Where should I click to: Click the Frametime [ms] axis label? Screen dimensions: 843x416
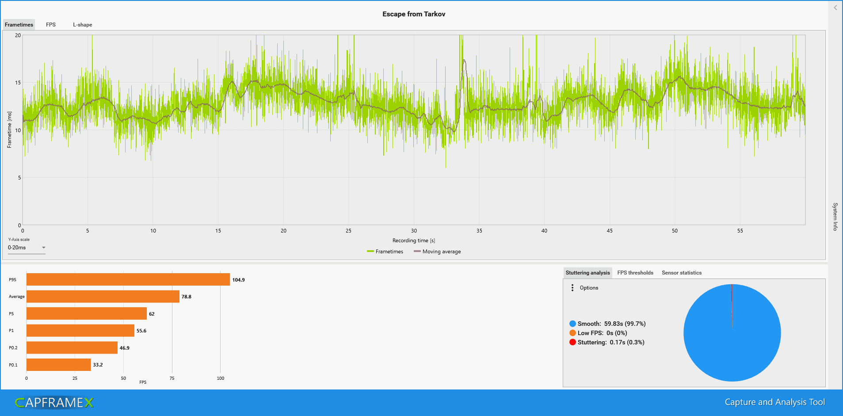pyautogui.click(x=9, y=130)
